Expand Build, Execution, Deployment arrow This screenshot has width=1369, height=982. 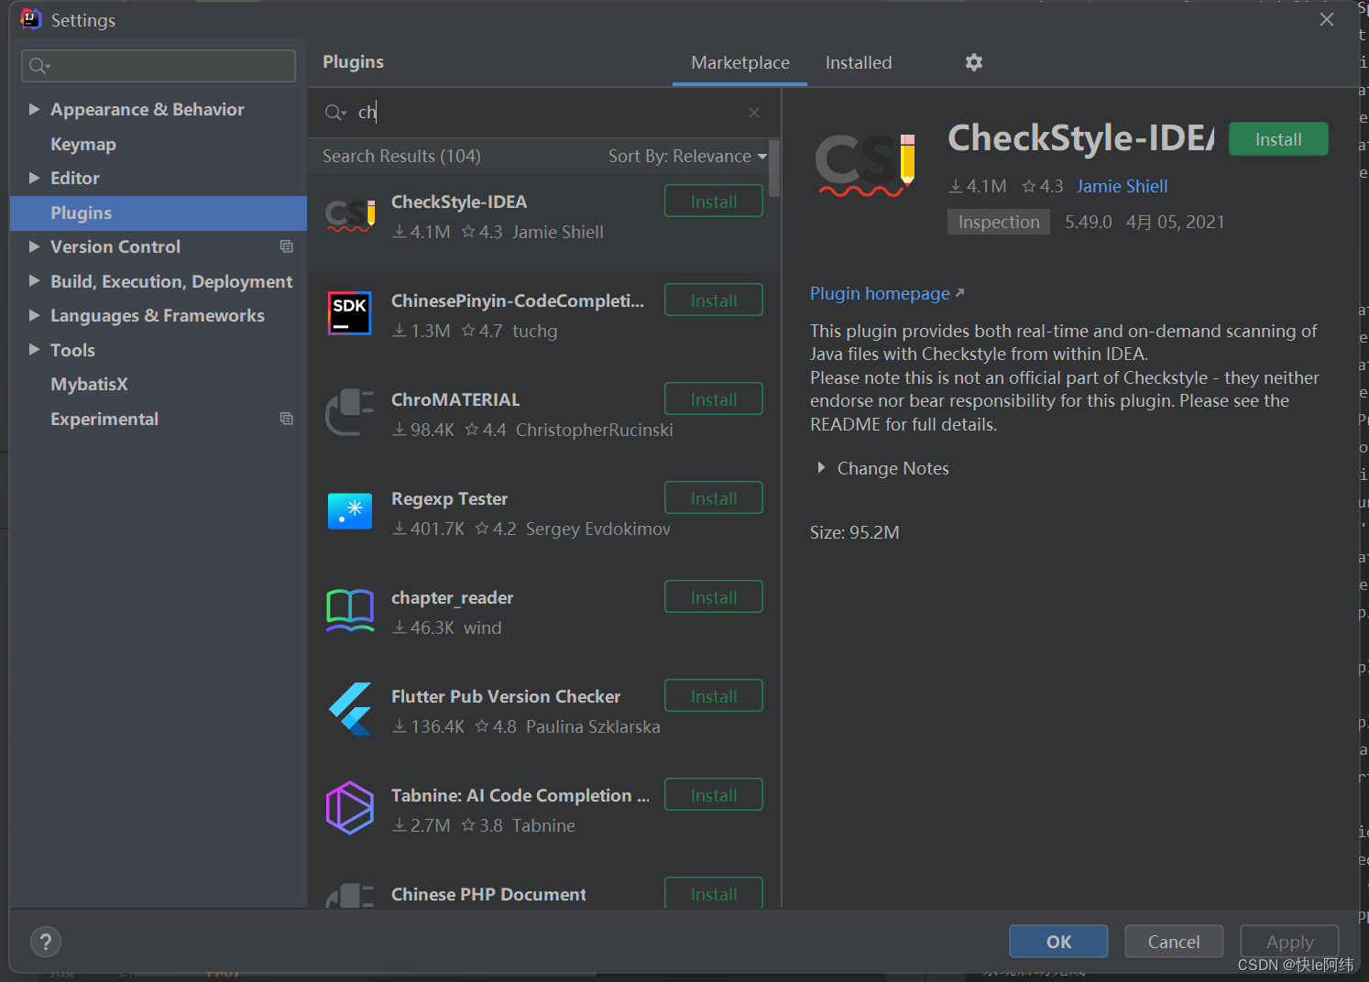coord(34,281)
